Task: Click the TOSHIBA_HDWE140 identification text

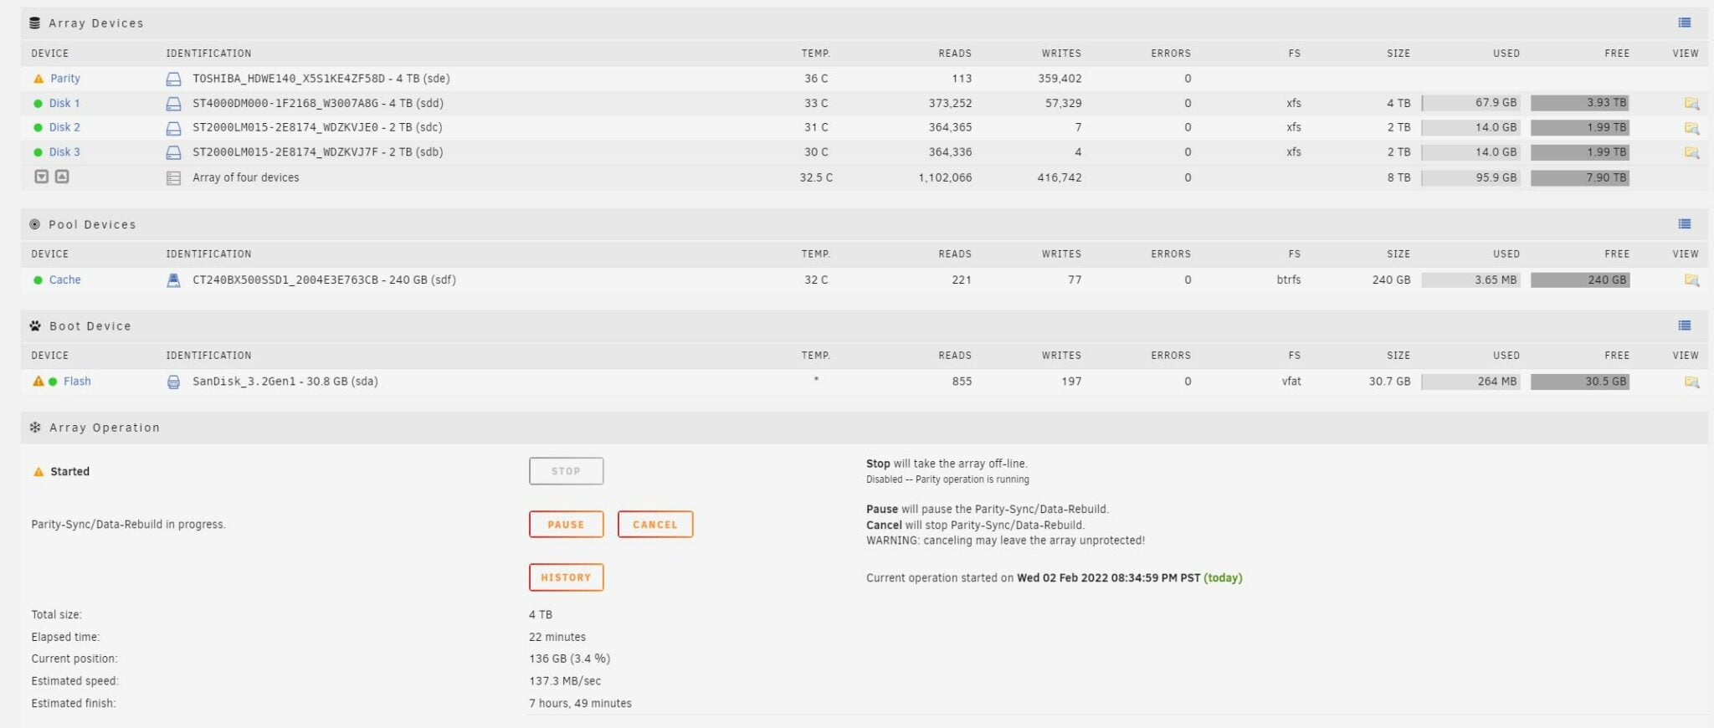Action: (x=321, y=79)
